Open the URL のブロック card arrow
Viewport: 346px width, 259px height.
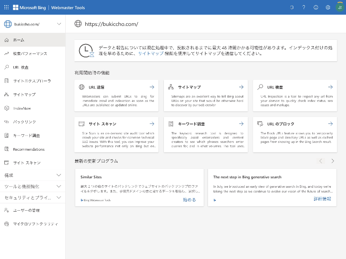pyautogui.click(x=330, y=124)
